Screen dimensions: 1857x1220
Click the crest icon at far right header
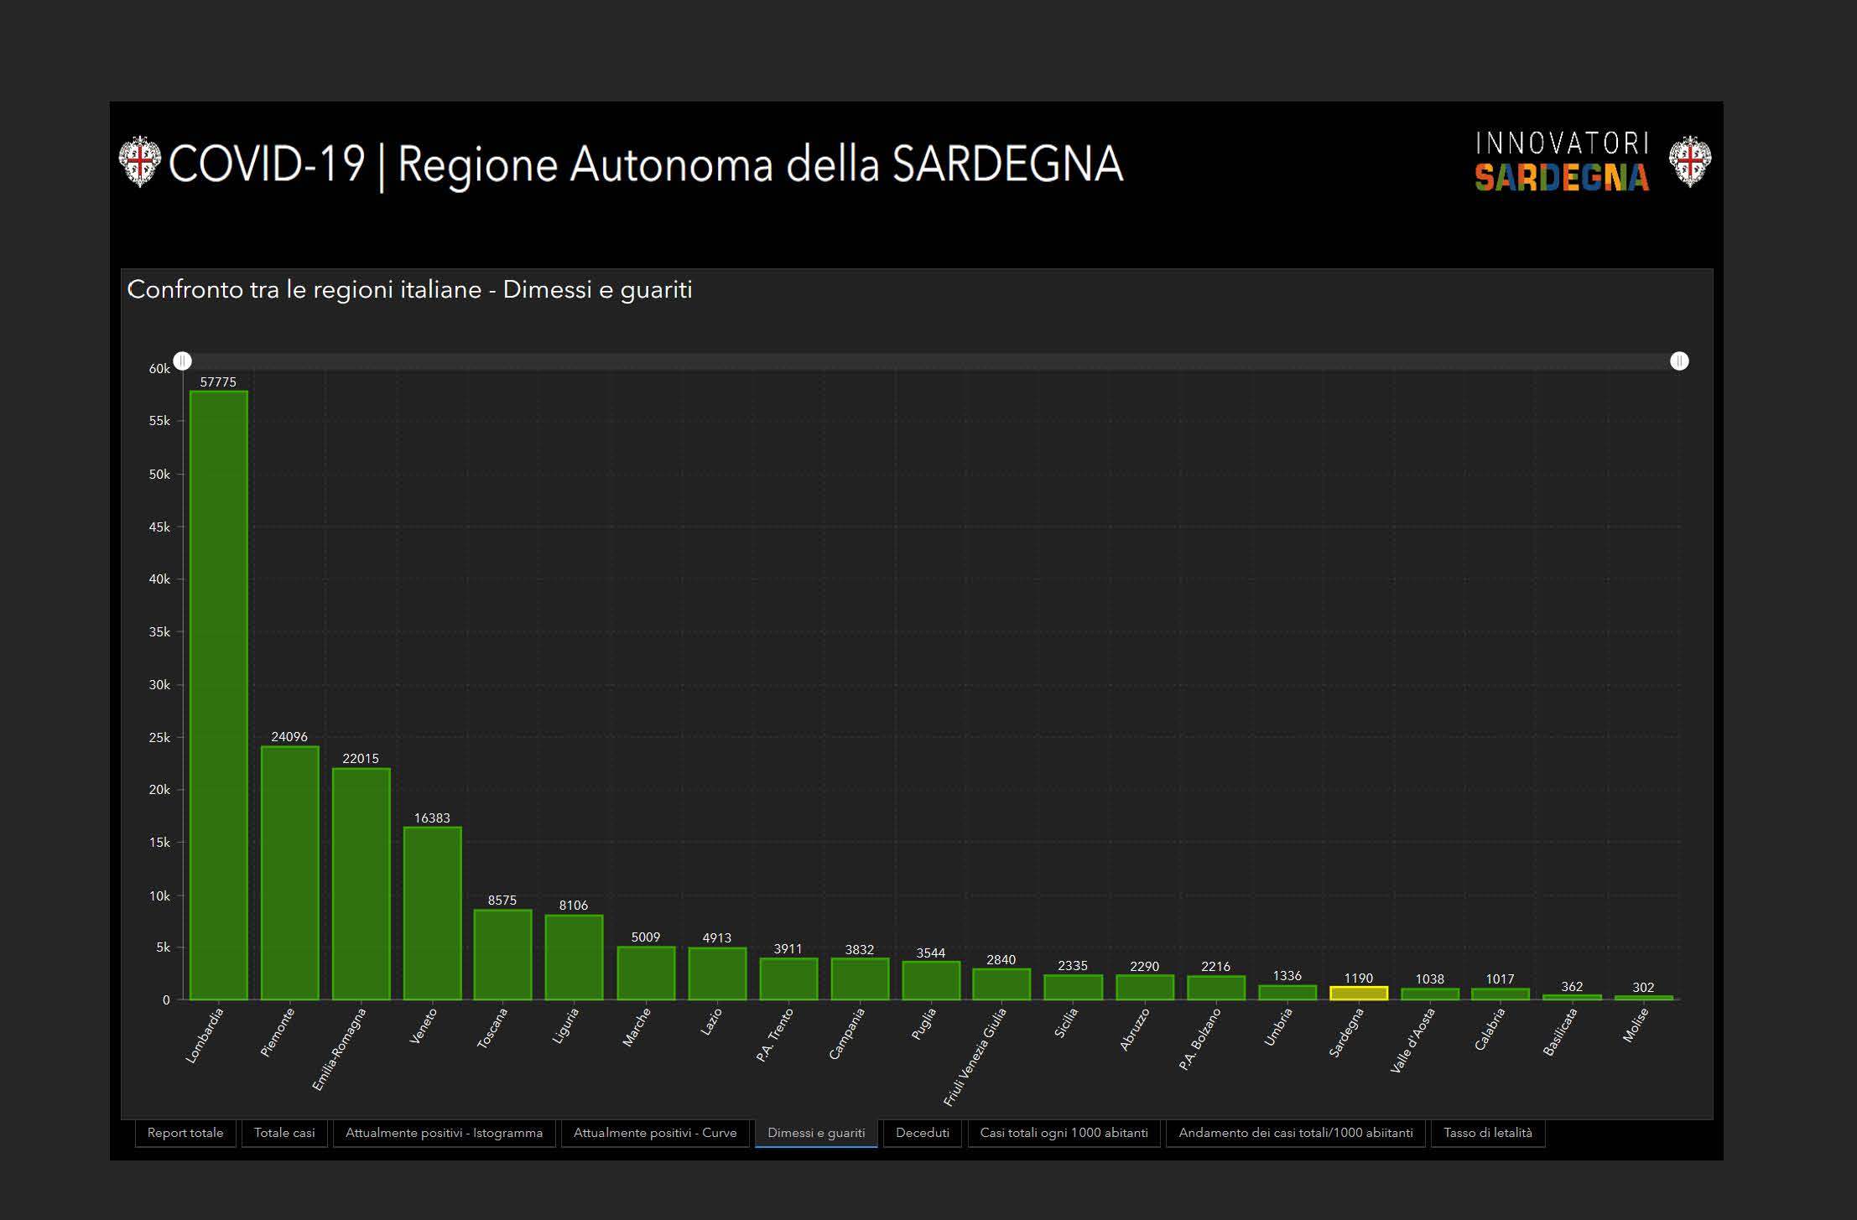click(x=1689, y=161)
